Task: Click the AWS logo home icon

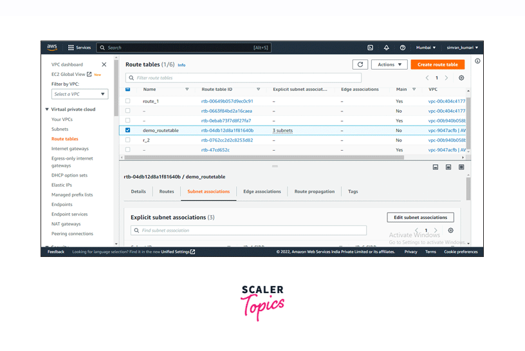Action: [52, 47]
